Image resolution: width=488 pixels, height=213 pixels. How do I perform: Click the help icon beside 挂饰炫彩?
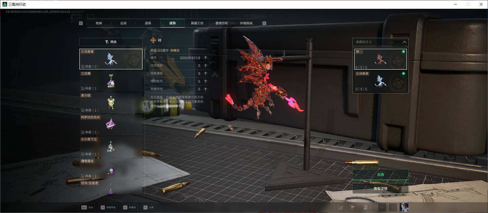(205, 66)
